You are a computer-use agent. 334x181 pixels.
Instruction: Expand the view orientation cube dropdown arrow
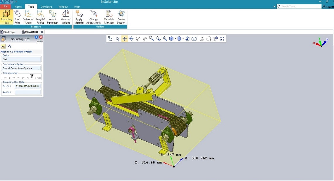coord(175,38)
